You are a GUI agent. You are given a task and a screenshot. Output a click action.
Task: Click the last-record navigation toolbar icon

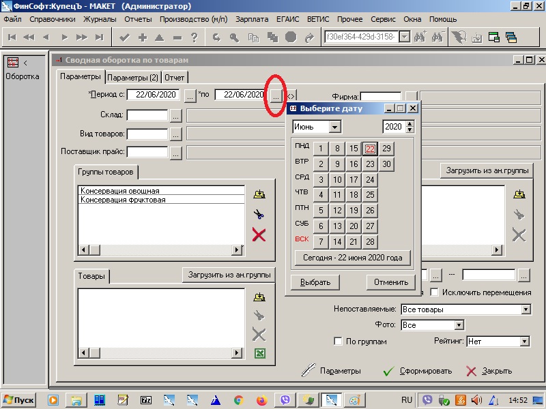click(x=100, y=37)
